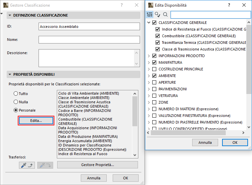Image resolution: width=252 pixels, height=185 pixels.
Task: Click Annulla in Edita Disponibilità
Action: 205,142
